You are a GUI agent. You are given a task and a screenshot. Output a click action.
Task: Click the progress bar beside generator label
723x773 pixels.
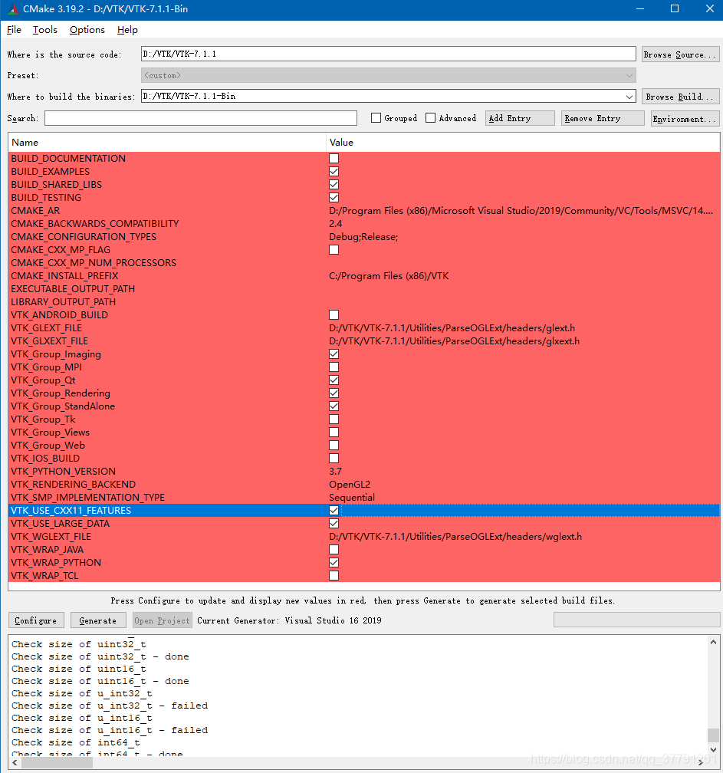click(x=636, y=620)
